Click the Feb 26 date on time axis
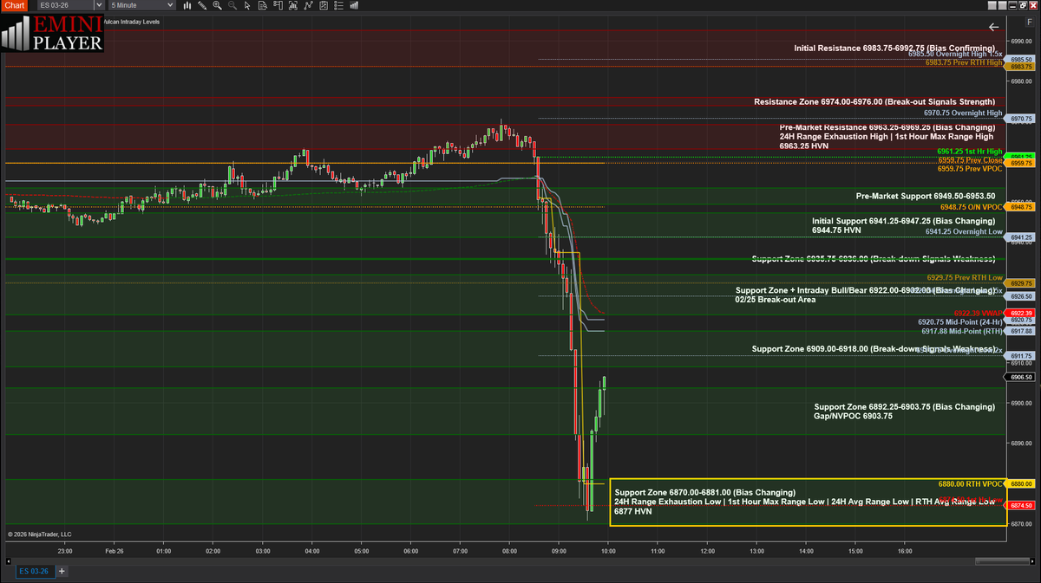 [x=115, y=550]
